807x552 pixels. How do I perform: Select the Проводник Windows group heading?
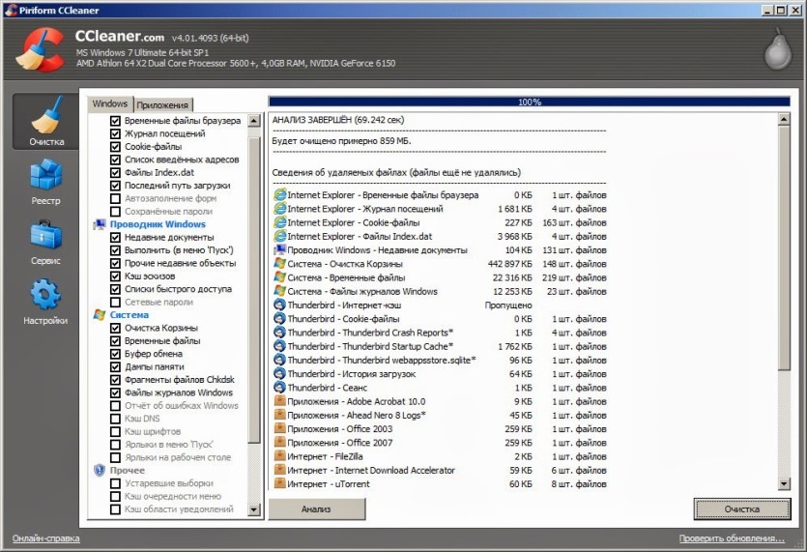pyautogui.click(x=158, y=224)
